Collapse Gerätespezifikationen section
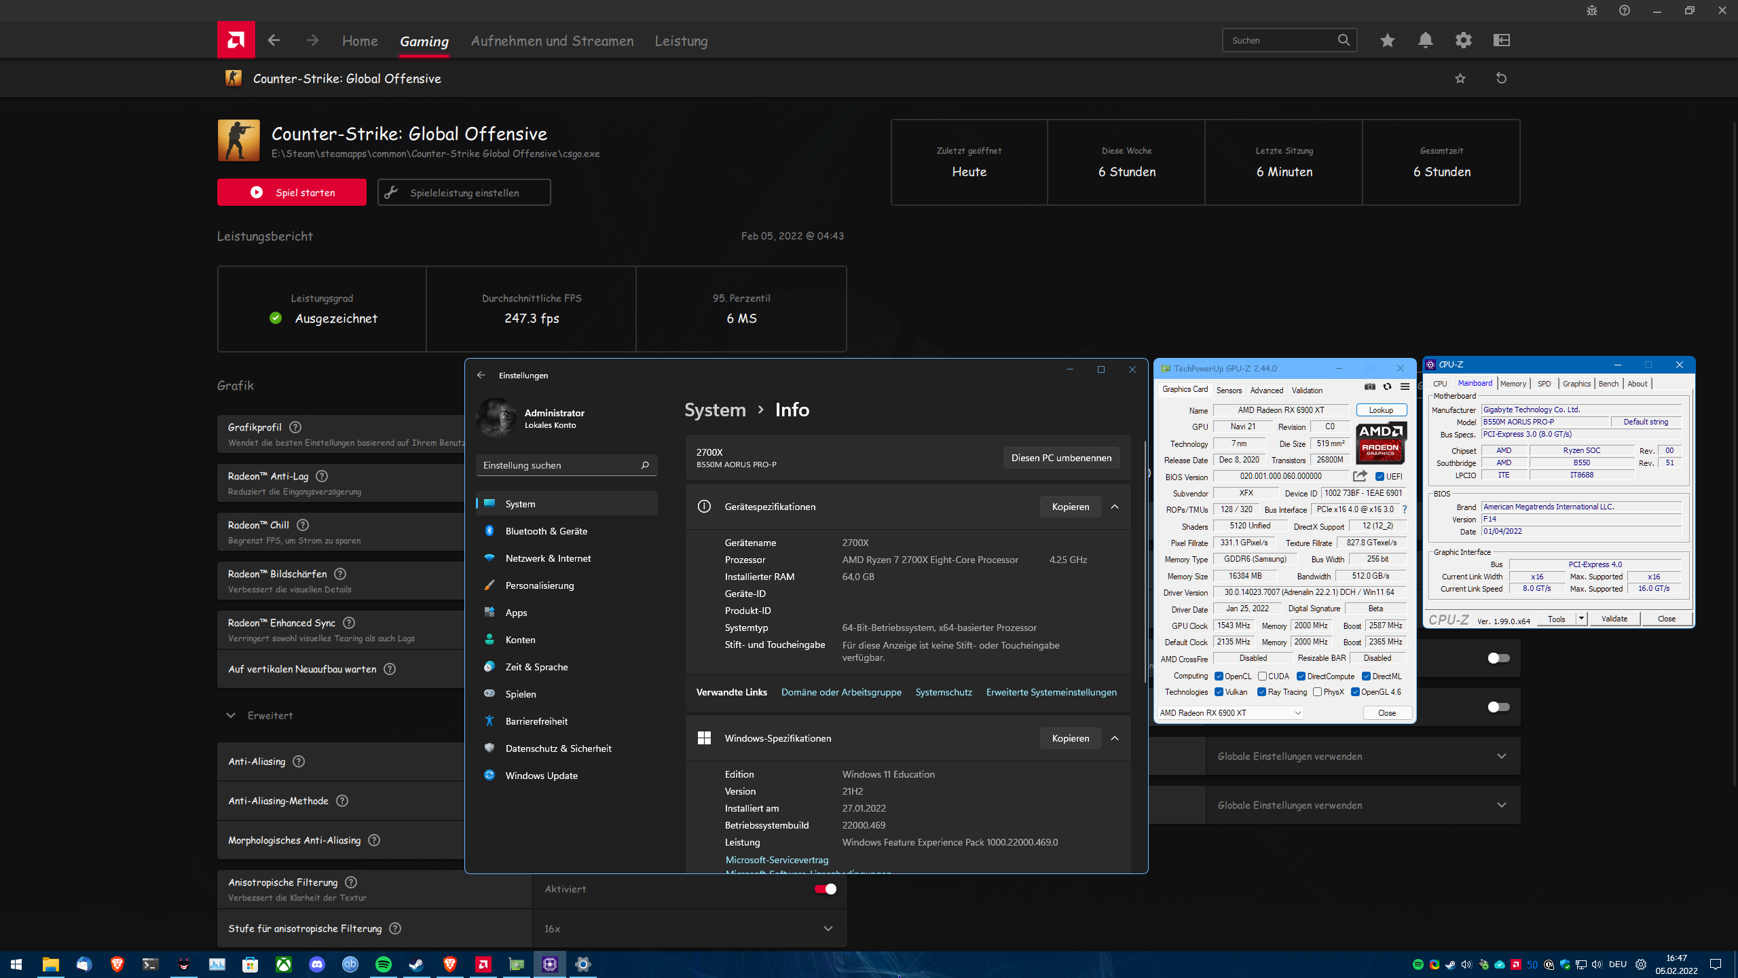 coord(1115,507)
